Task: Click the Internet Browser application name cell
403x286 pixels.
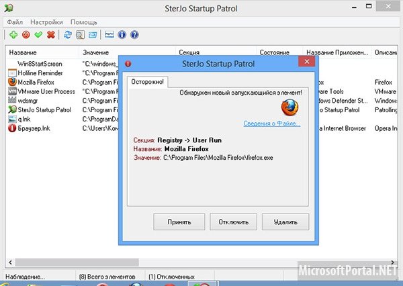Action: [343, 128]
